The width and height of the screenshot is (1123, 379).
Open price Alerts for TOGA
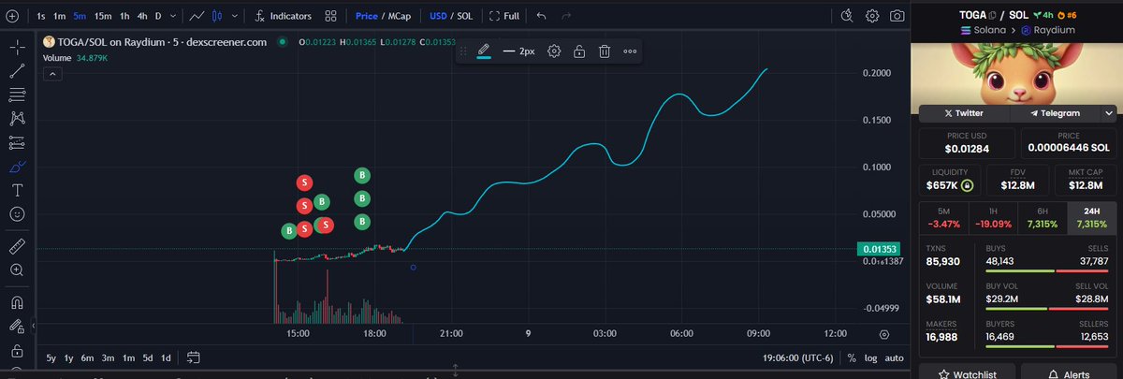click(1068, 372)
